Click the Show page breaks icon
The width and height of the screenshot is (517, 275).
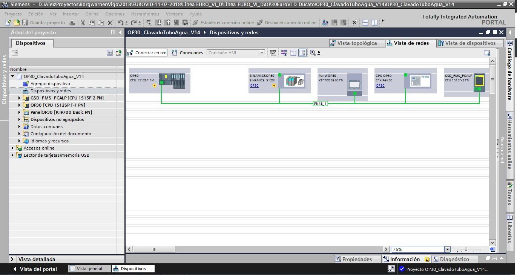click(293, 53)
